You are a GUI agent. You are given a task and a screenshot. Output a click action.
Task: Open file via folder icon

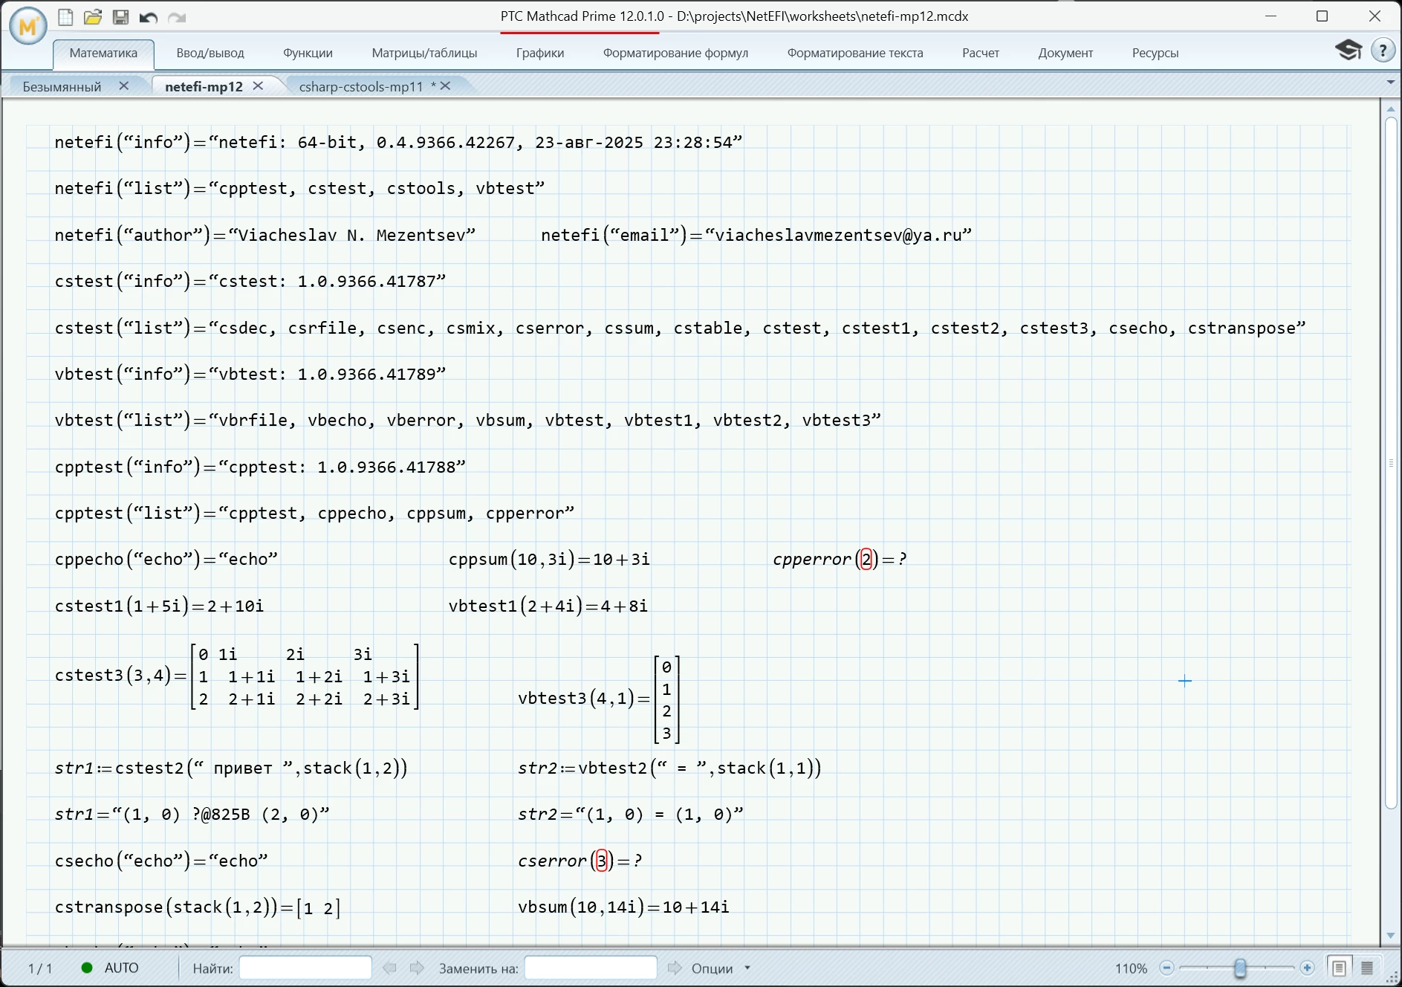click(x=93, y=17)
